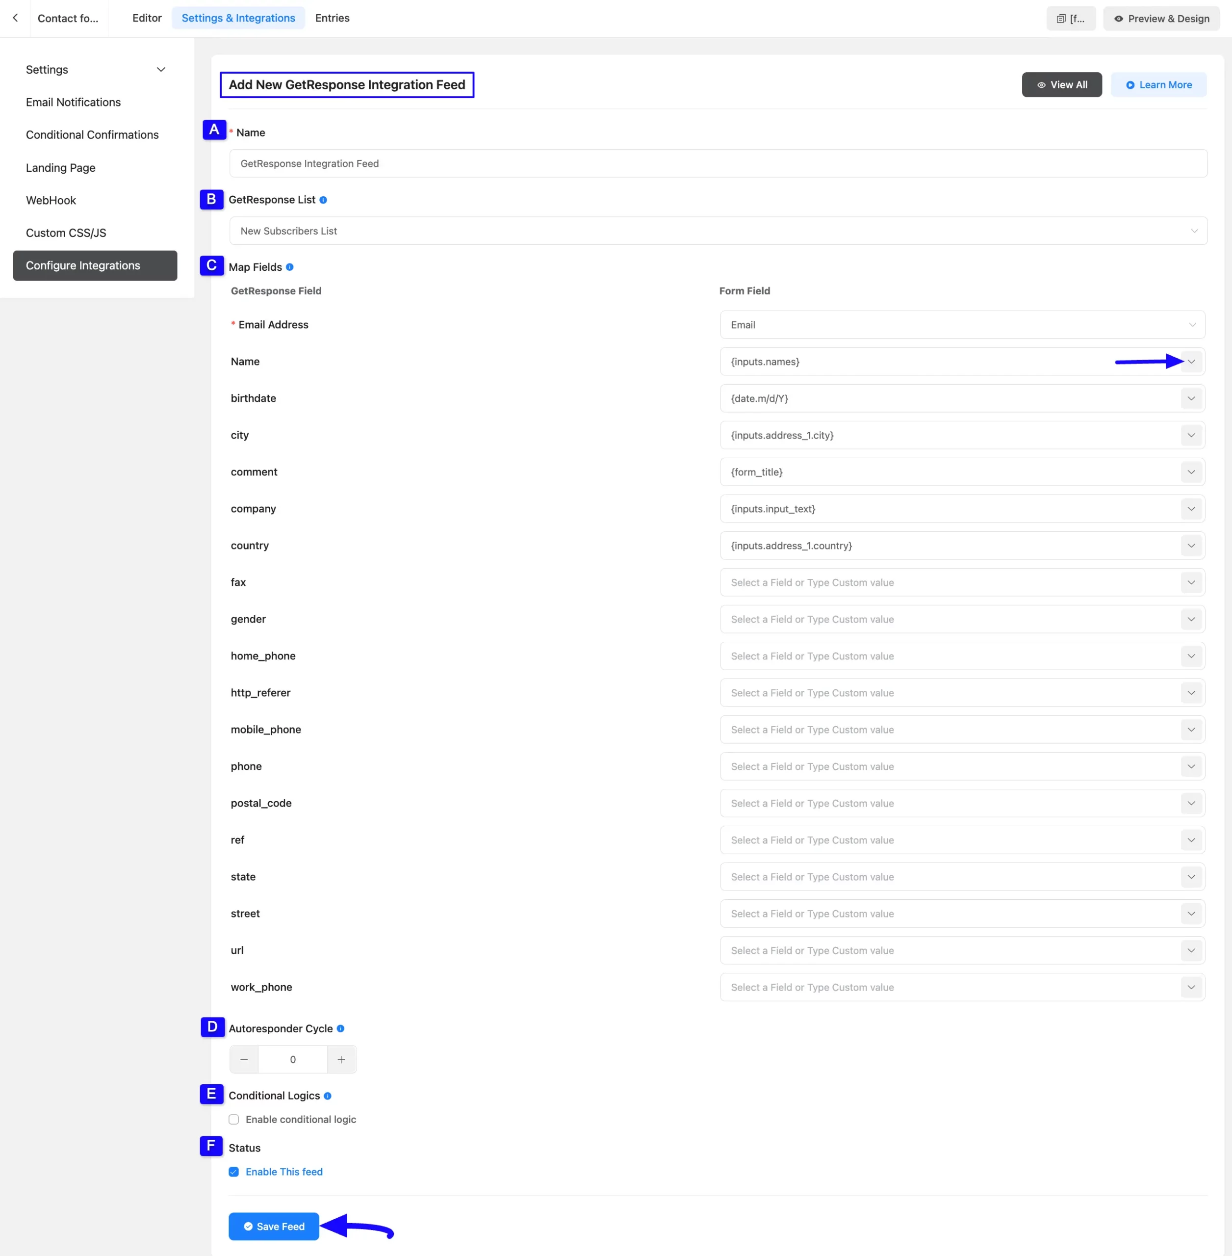
Task: Open shortcode dropdown for mobile_phone field
Action: [x=1191, y=730]
